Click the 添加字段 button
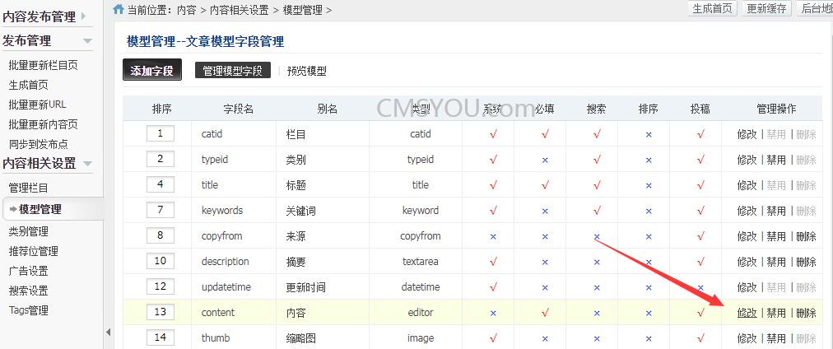 [x=152, y=70]
